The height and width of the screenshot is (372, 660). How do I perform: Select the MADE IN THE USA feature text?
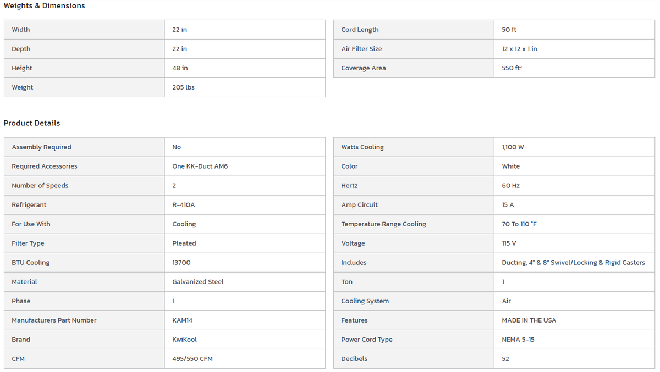click(529, 320)
